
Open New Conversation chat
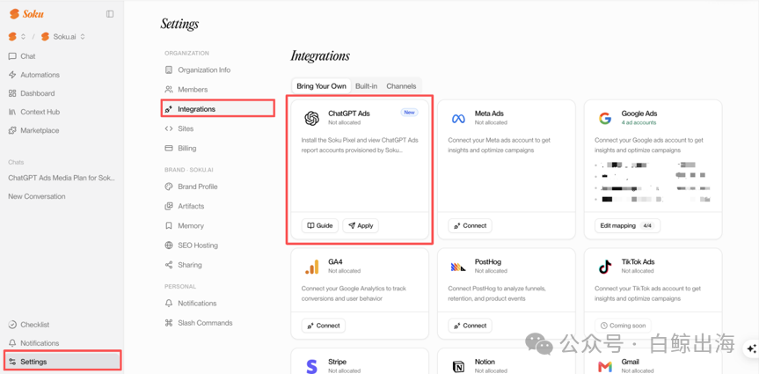tap(37, 196)
